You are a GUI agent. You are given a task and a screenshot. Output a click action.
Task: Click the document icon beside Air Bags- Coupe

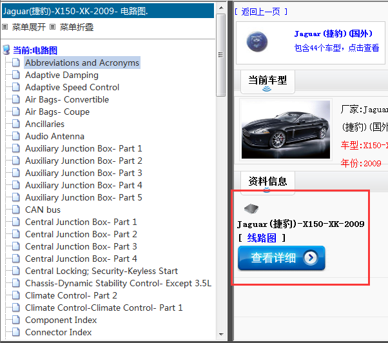tap(16, 112)
